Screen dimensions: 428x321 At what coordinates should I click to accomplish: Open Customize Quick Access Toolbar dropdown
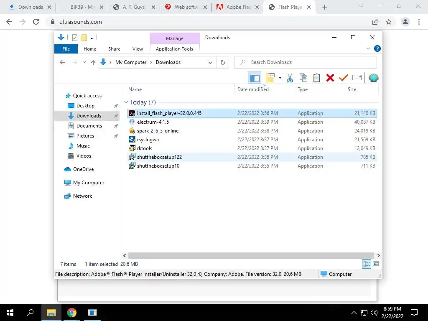[x=92, y=38]
